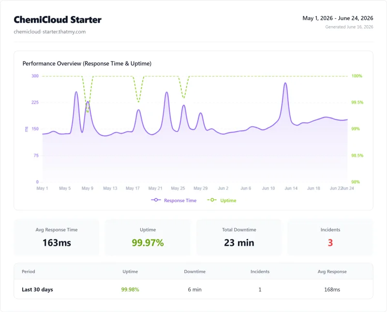Click the Generated June 16, 2026 text

349,27
